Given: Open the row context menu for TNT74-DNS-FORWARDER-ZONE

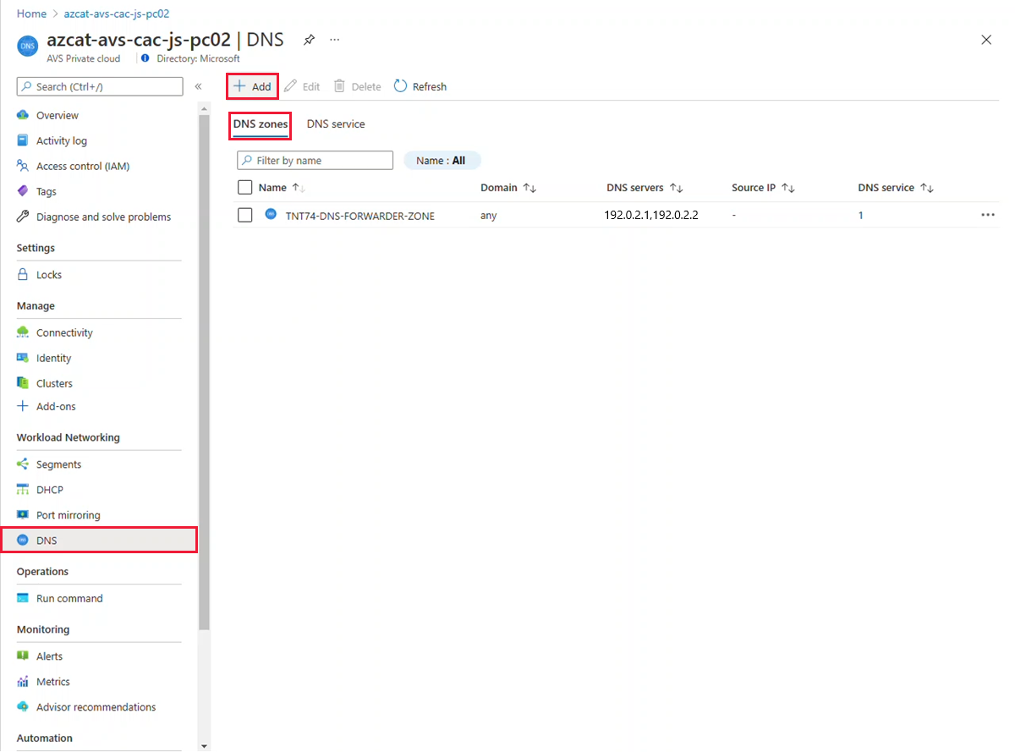Looking at the screenshot, I should [987, 215].
